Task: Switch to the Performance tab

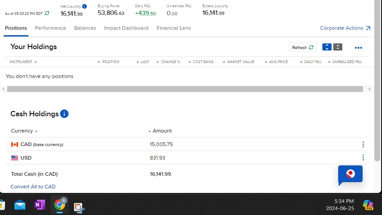Action: [50, 28]
